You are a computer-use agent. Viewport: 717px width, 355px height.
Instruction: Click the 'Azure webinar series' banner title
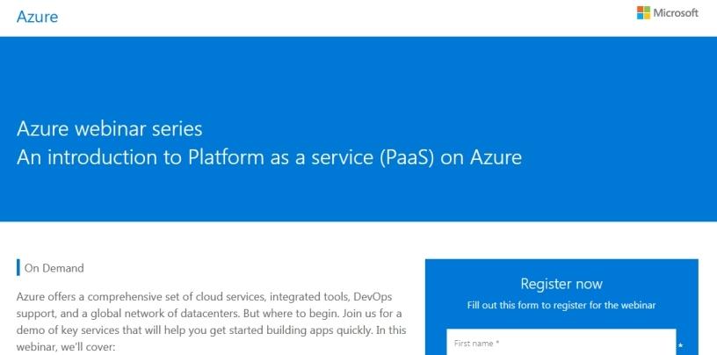tap(109, 129)
